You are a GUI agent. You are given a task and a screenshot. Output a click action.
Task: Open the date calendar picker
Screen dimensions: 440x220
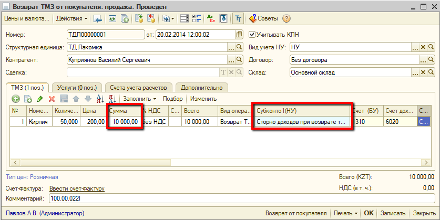(x=240, y=35)
